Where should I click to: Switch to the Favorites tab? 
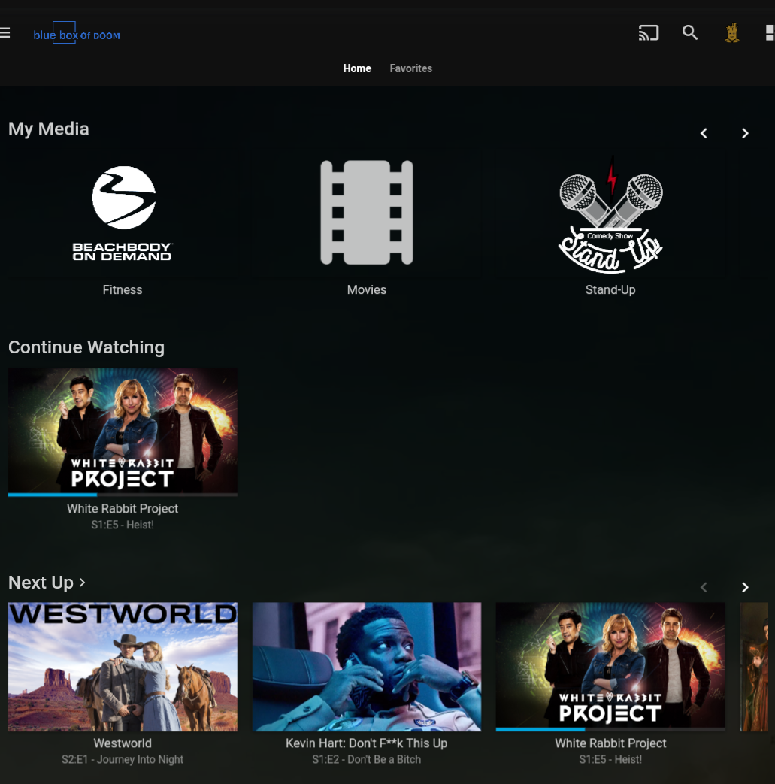point(411,68)
